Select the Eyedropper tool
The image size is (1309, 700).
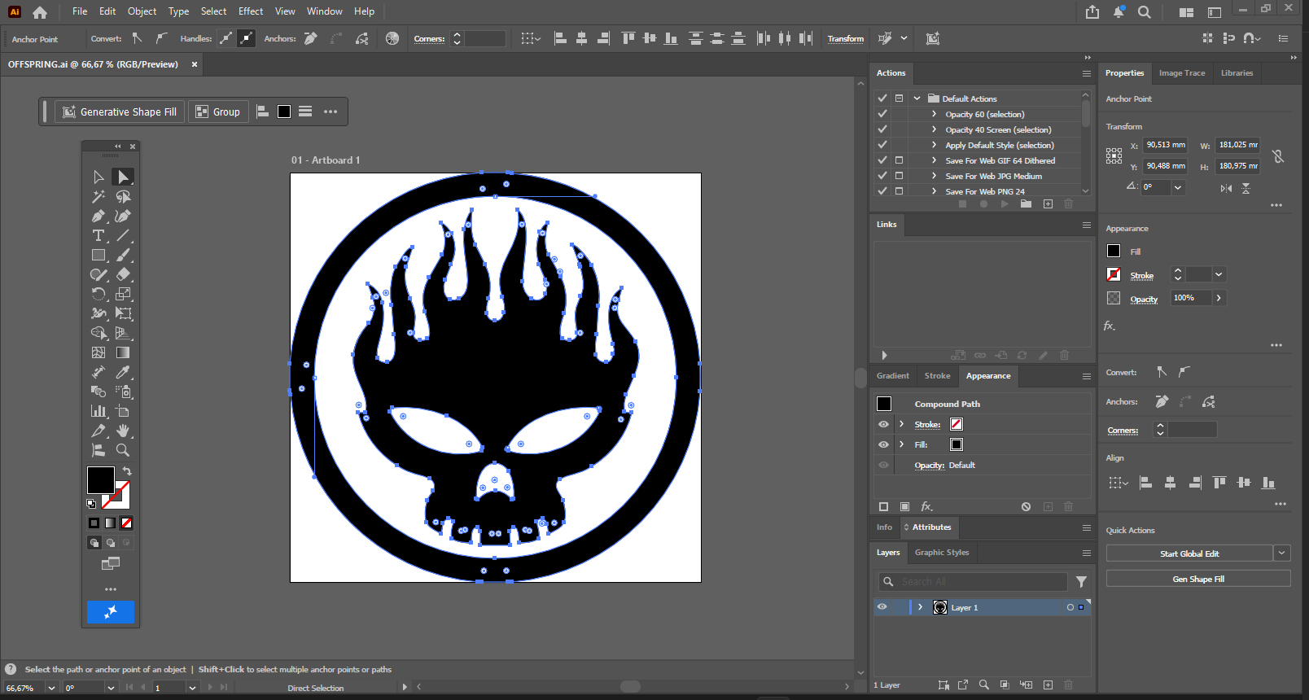123,372
